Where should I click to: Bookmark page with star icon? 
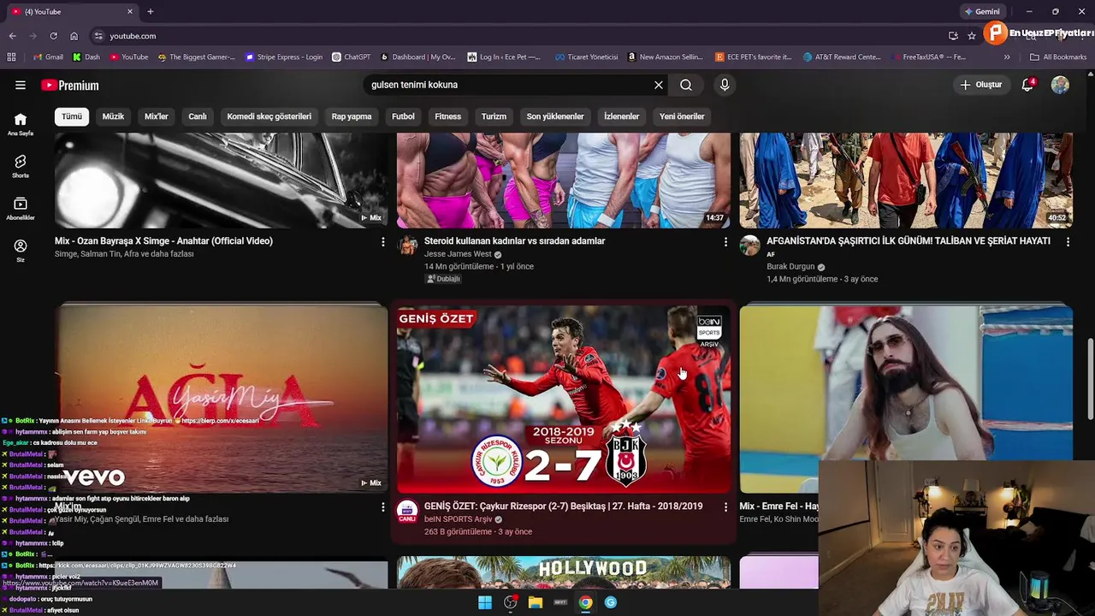972,36
